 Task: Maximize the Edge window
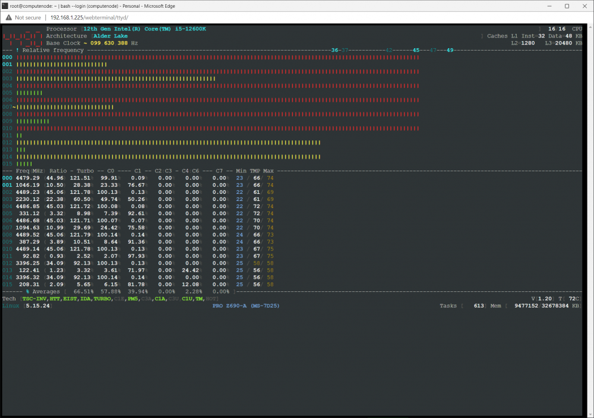[x=567, y=6]
